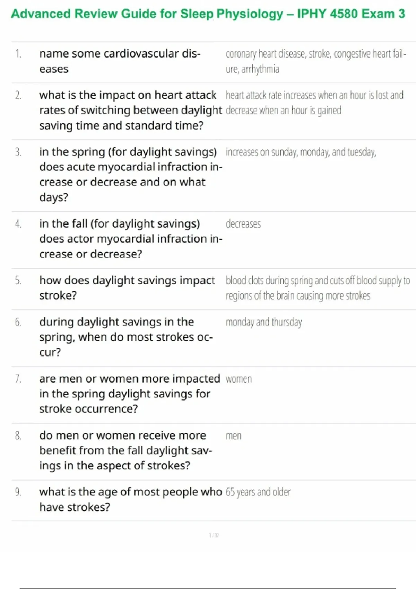Click question 6 about when most strokes occur
The image size is (416, 589).
[x=125, y=337]
